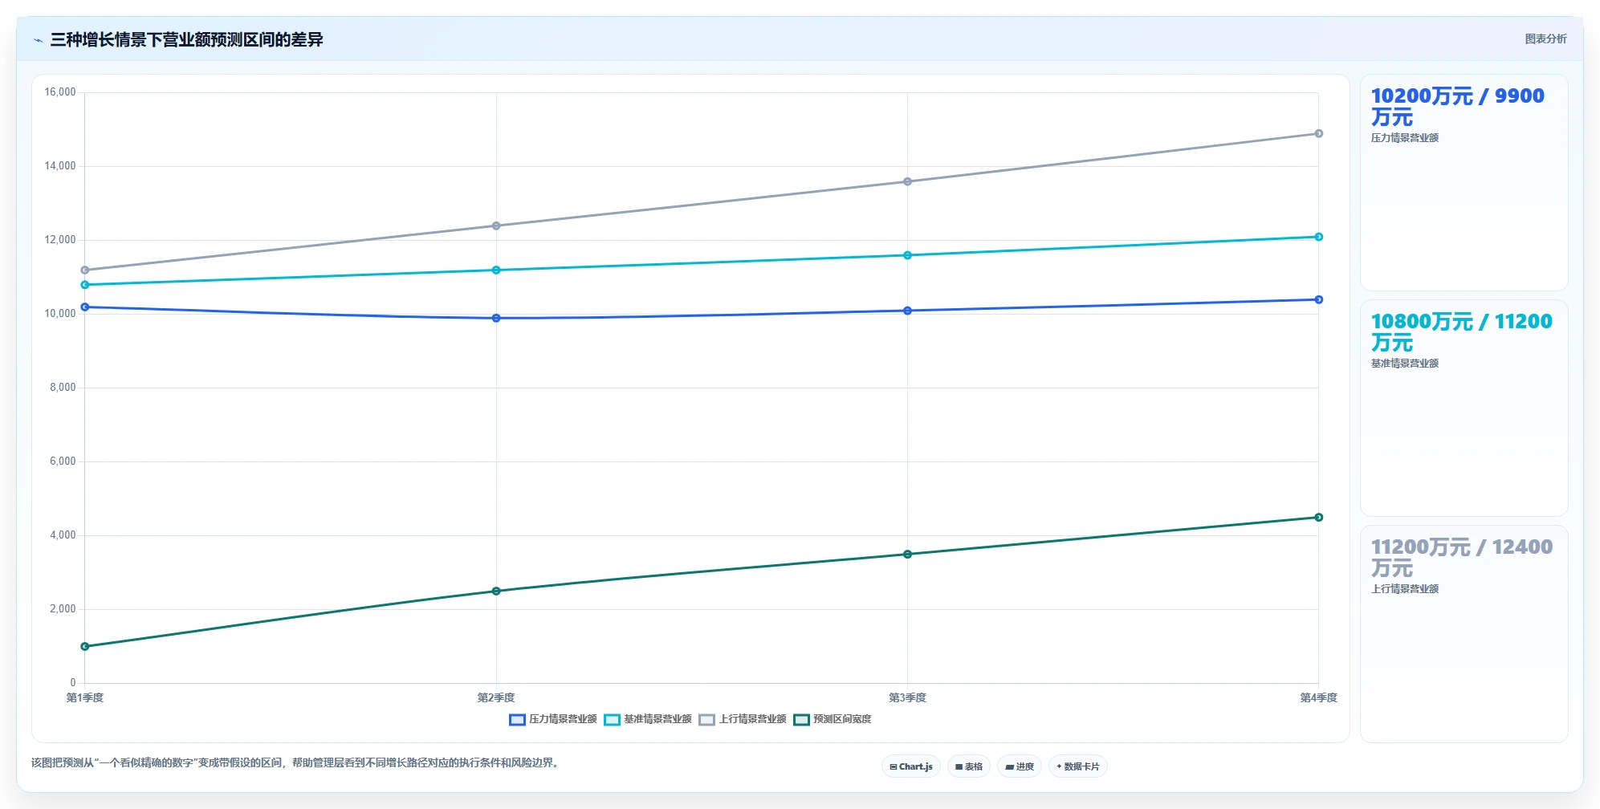Toggle the 预测区间宽度 legend item
Image resolution: width=1600 pixels, height=809 pixels.
[833, 719]
